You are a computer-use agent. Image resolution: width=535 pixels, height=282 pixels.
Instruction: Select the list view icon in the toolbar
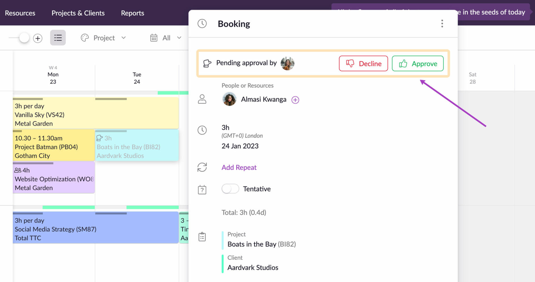point(58,38)
